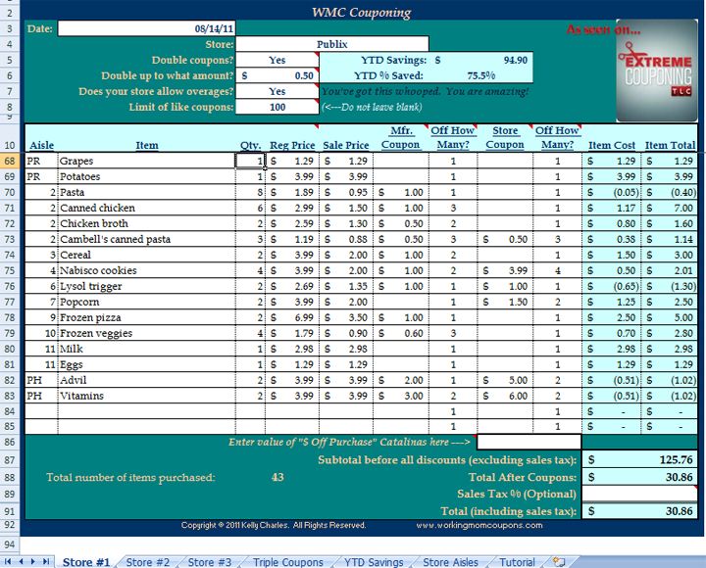Go to last sheet navigation arrow
706x568 pixels.
[x=46, y=561]
